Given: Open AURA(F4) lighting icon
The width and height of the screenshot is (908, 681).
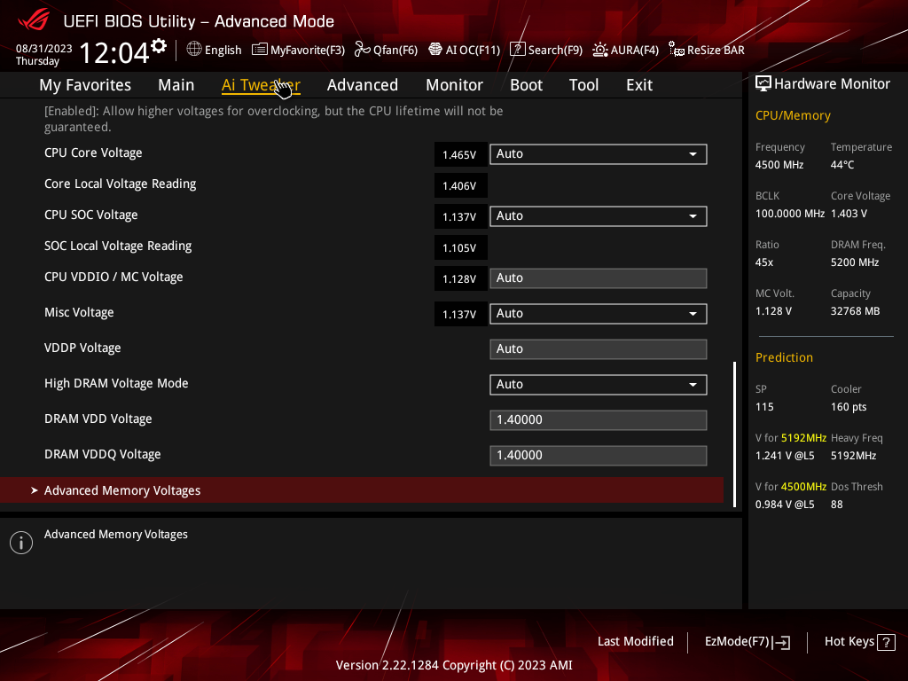Looking at the screenshot, I should 600,50.
